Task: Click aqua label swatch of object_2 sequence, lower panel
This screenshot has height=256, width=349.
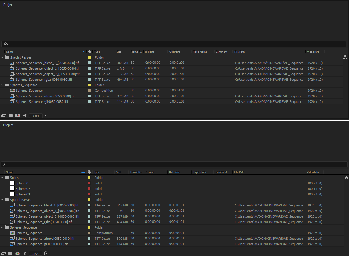Action: [89, 216]
